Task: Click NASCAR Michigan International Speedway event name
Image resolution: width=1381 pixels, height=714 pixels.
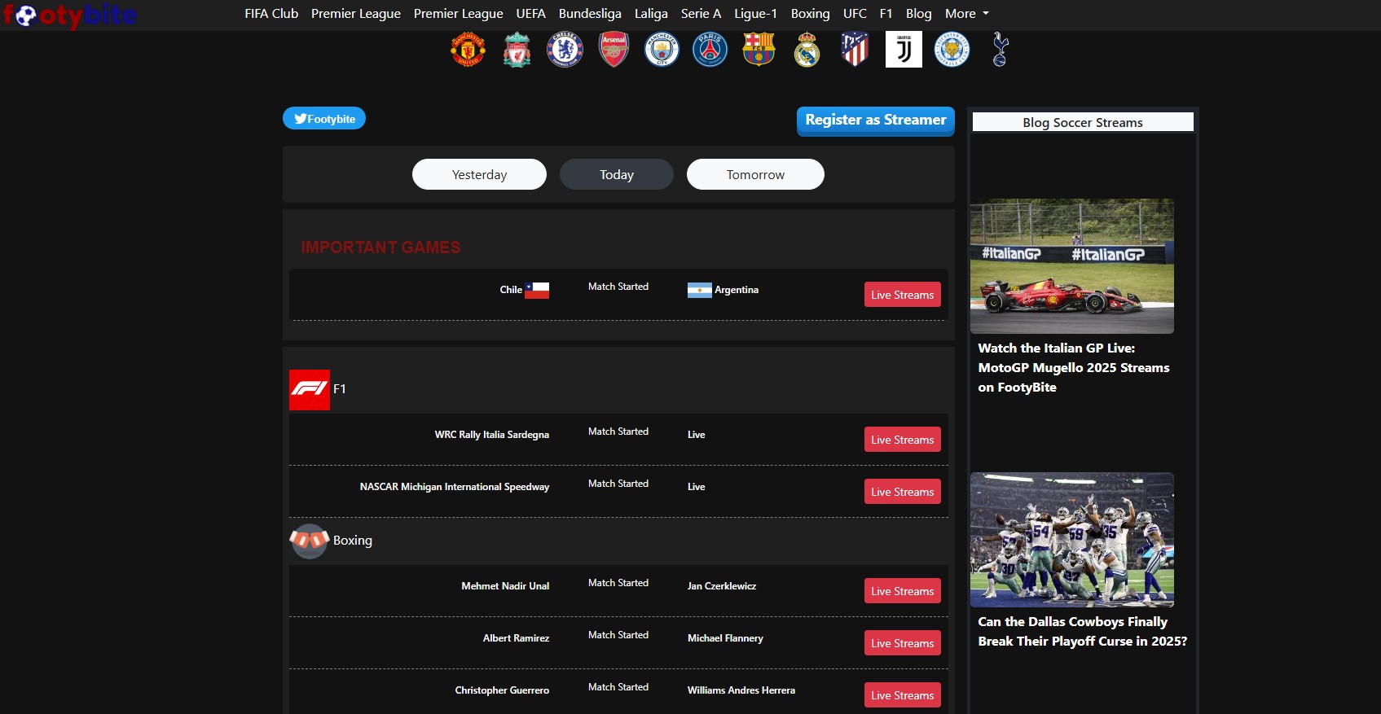Action: 455,487
